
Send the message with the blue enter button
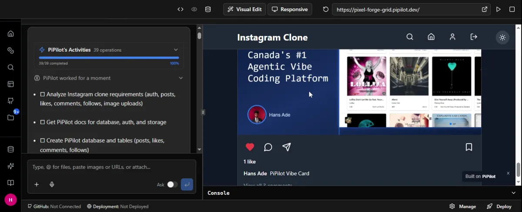pyautogui.click(x=187, y=185)
